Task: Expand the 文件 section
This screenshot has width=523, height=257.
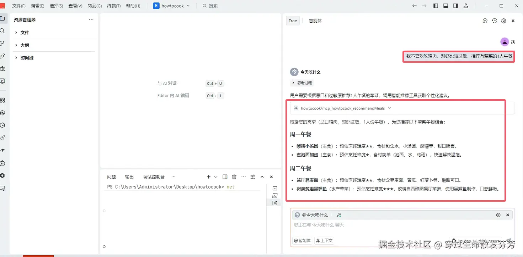Action: pyautogui.click(x=54, y=33)
